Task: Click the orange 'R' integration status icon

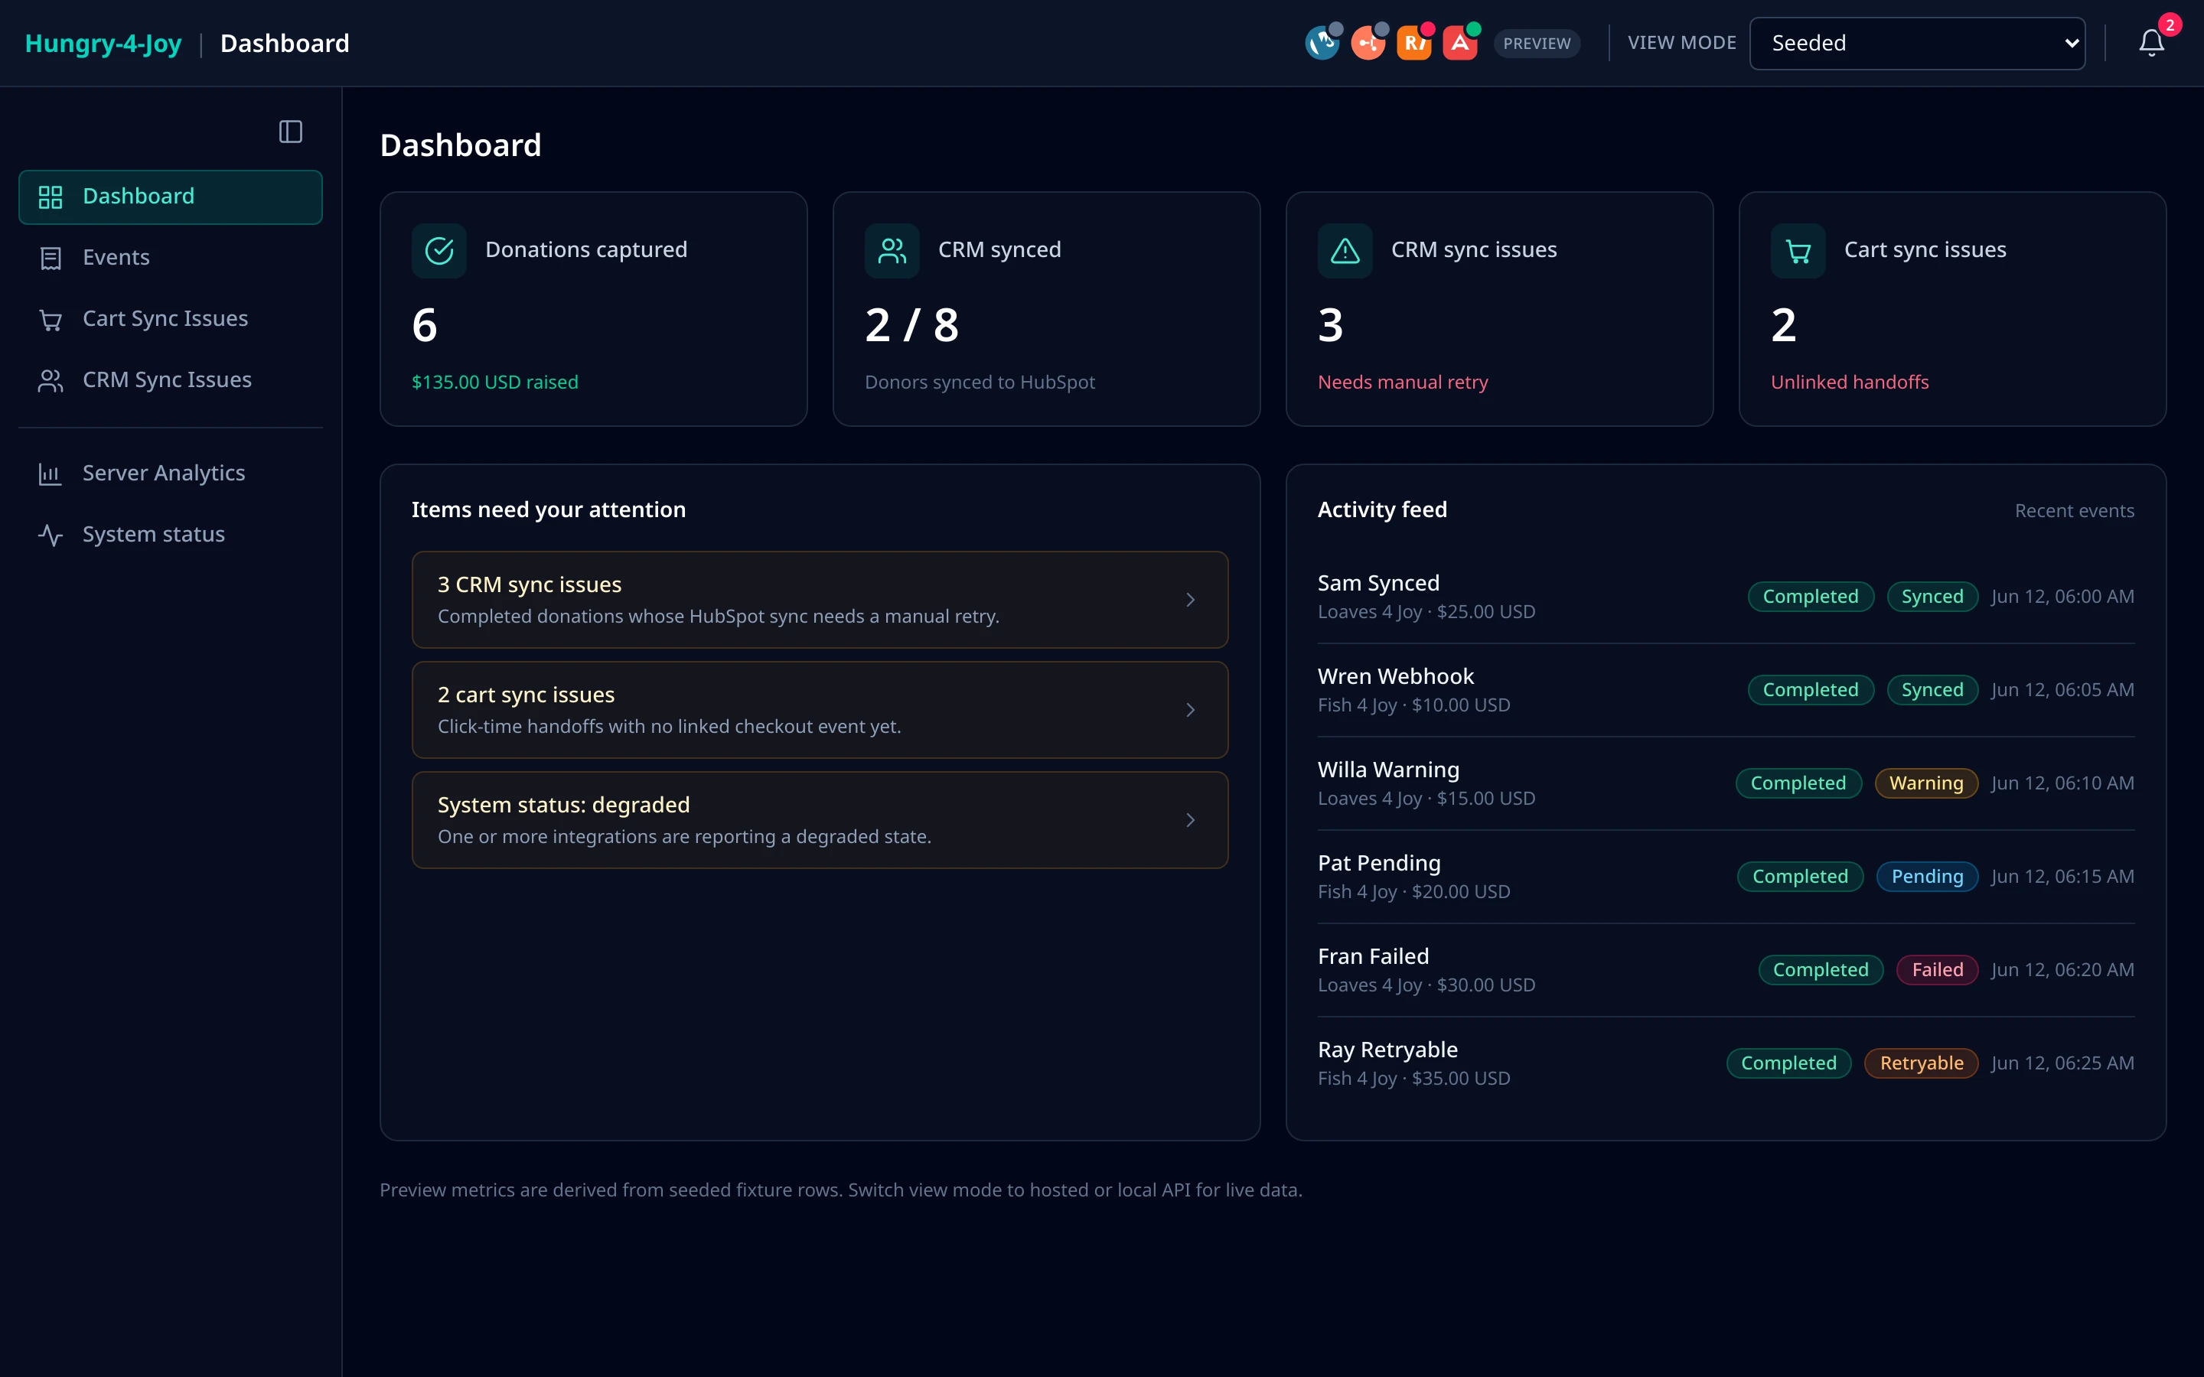Action: click(x=1413, y=43)
